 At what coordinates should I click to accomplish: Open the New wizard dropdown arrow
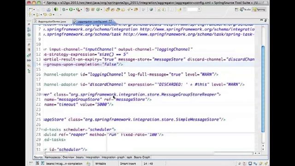click(34, 10)
